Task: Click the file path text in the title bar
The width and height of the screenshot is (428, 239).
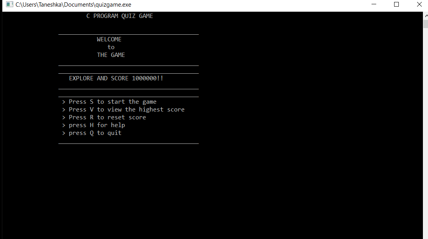Action: (73, 5)
